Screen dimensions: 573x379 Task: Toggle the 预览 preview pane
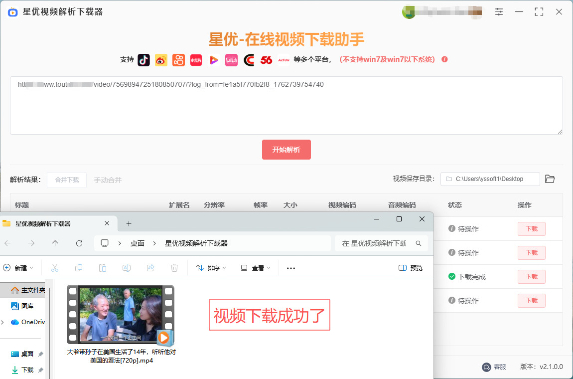click(x=411, y=268)
